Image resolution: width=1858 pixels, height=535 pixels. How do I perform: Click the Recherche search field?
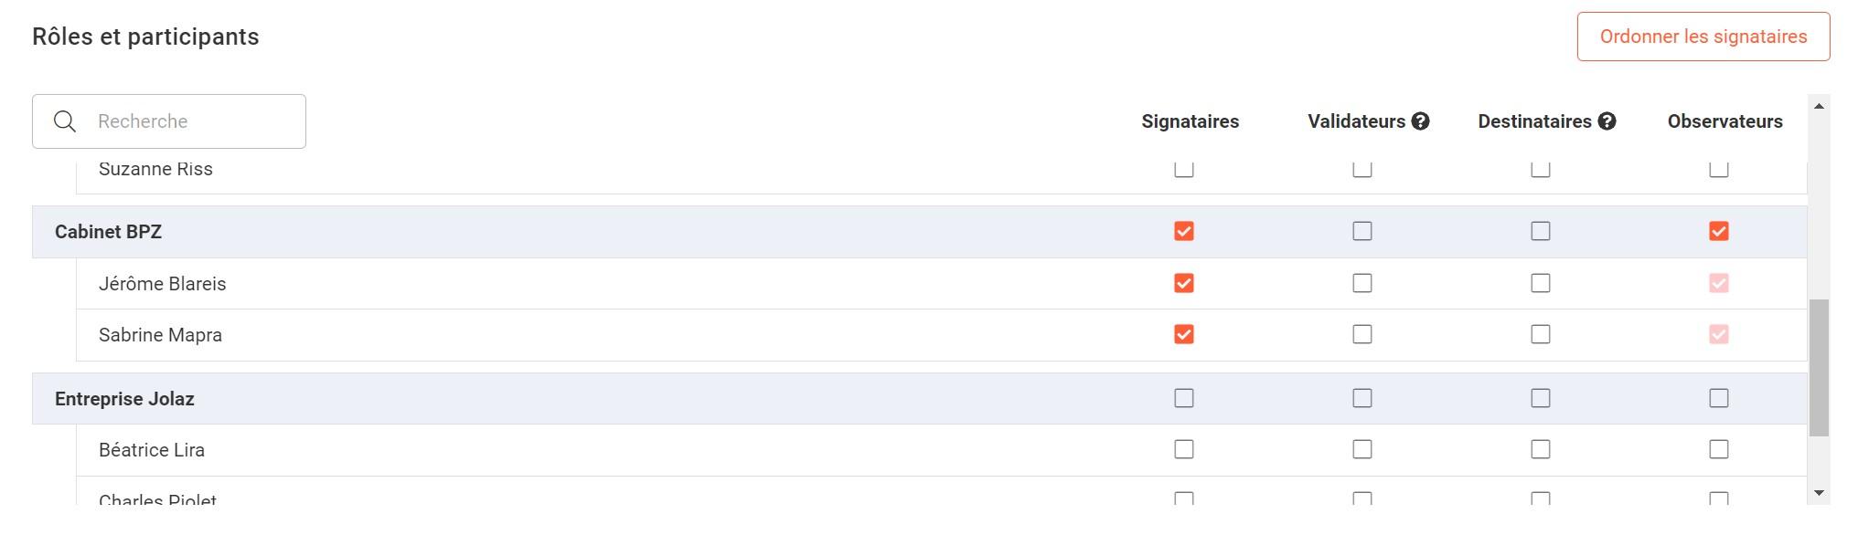point(169,121)
